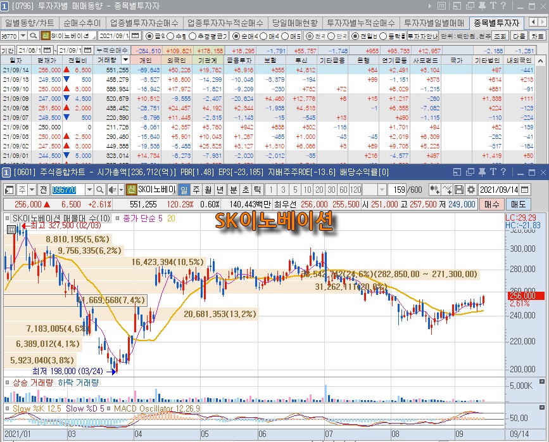Image resolution: width=549 pixels, height=442 pixels.
Task: Click the red 매수 buy button
Action: [x=492, y=204]
